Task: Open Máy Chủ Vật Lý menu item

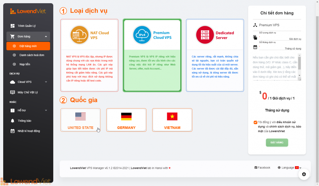Action: (x=28, y=93)
